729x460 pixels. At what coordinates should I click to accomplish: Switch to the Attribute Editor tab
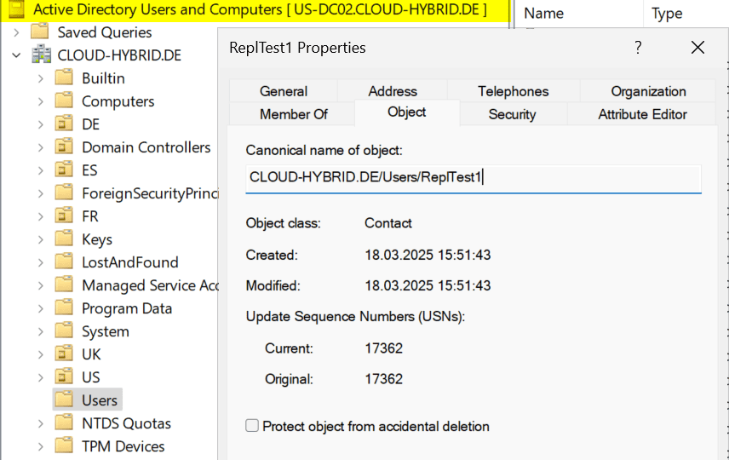pos(642,114)
